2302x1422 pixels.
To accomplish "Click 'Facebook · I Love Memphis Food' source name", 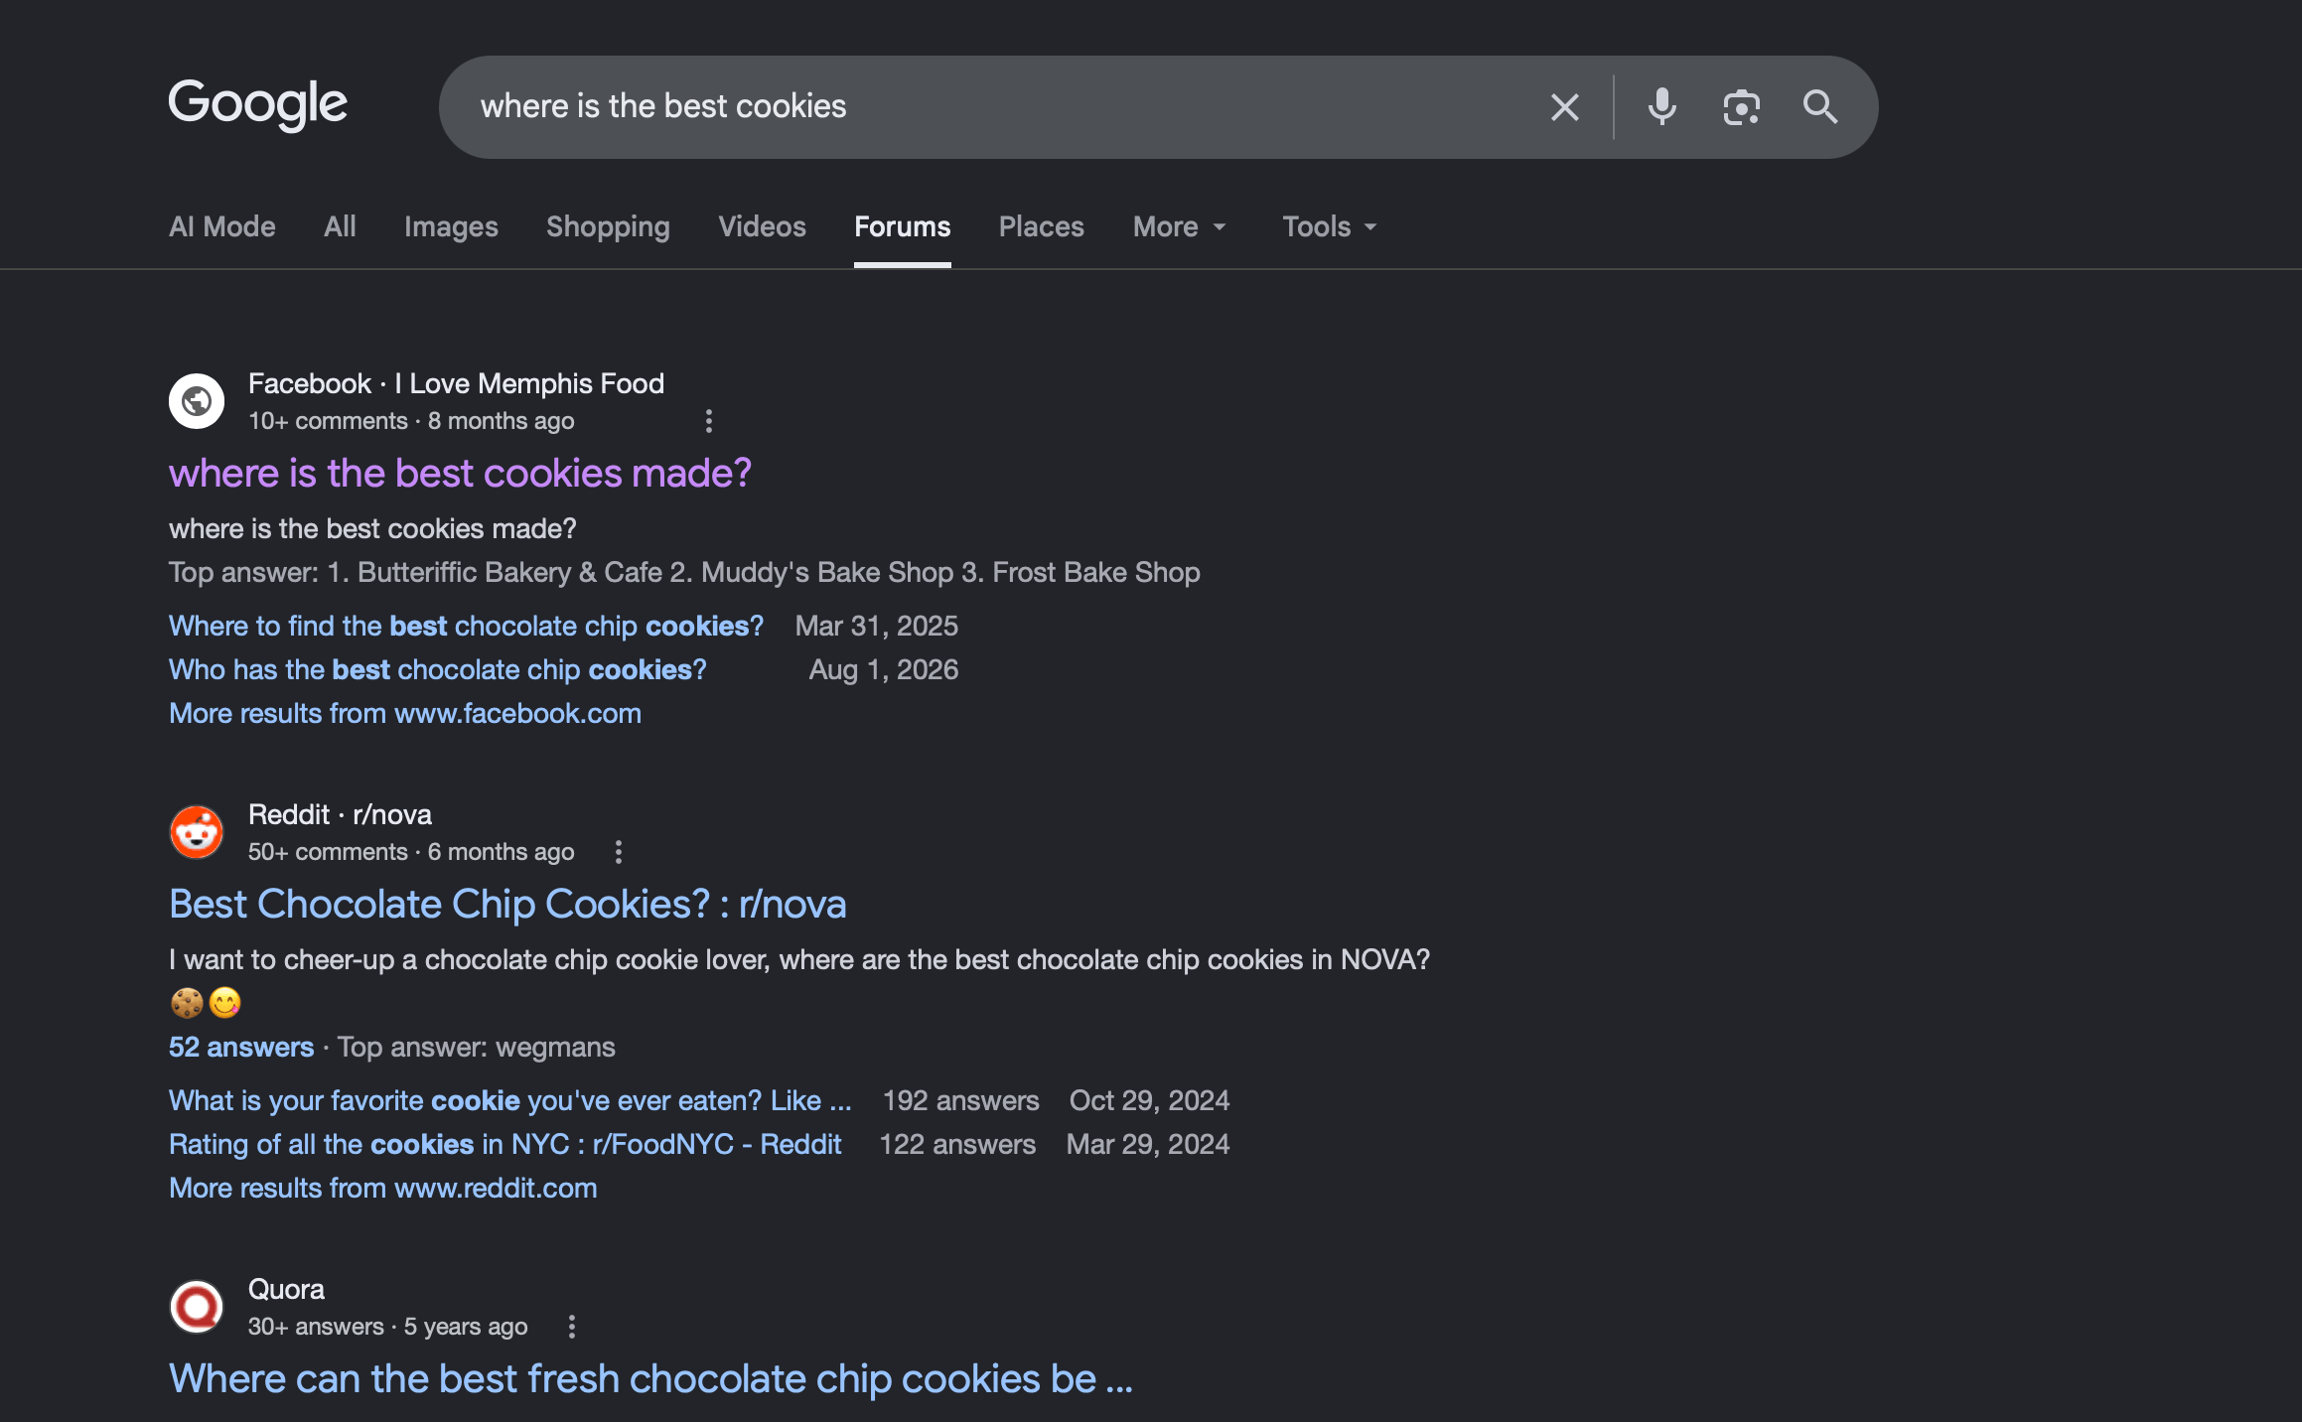I will (x=456, y=383).
